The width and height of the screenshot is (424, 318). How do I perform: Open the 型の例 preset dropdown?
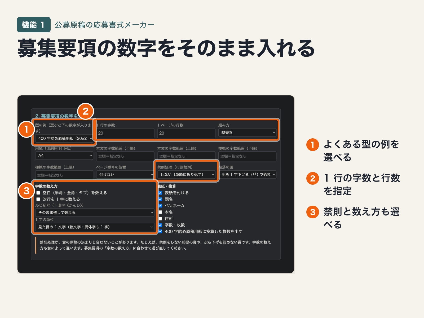coord(64,138)
